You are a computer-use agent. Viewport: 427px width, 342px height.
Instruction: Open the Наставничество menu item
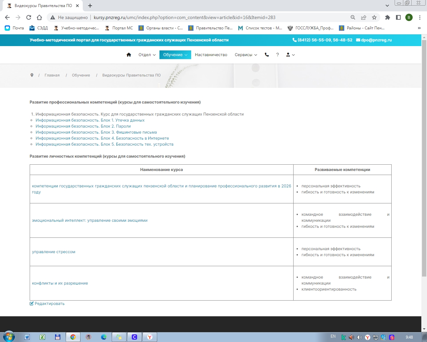tap(211, 55)
